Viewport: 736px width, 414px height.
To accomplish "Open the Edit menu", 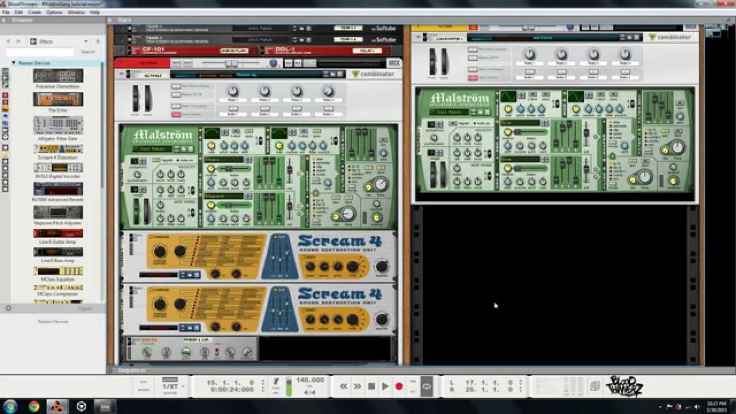I will click(19, 12).
